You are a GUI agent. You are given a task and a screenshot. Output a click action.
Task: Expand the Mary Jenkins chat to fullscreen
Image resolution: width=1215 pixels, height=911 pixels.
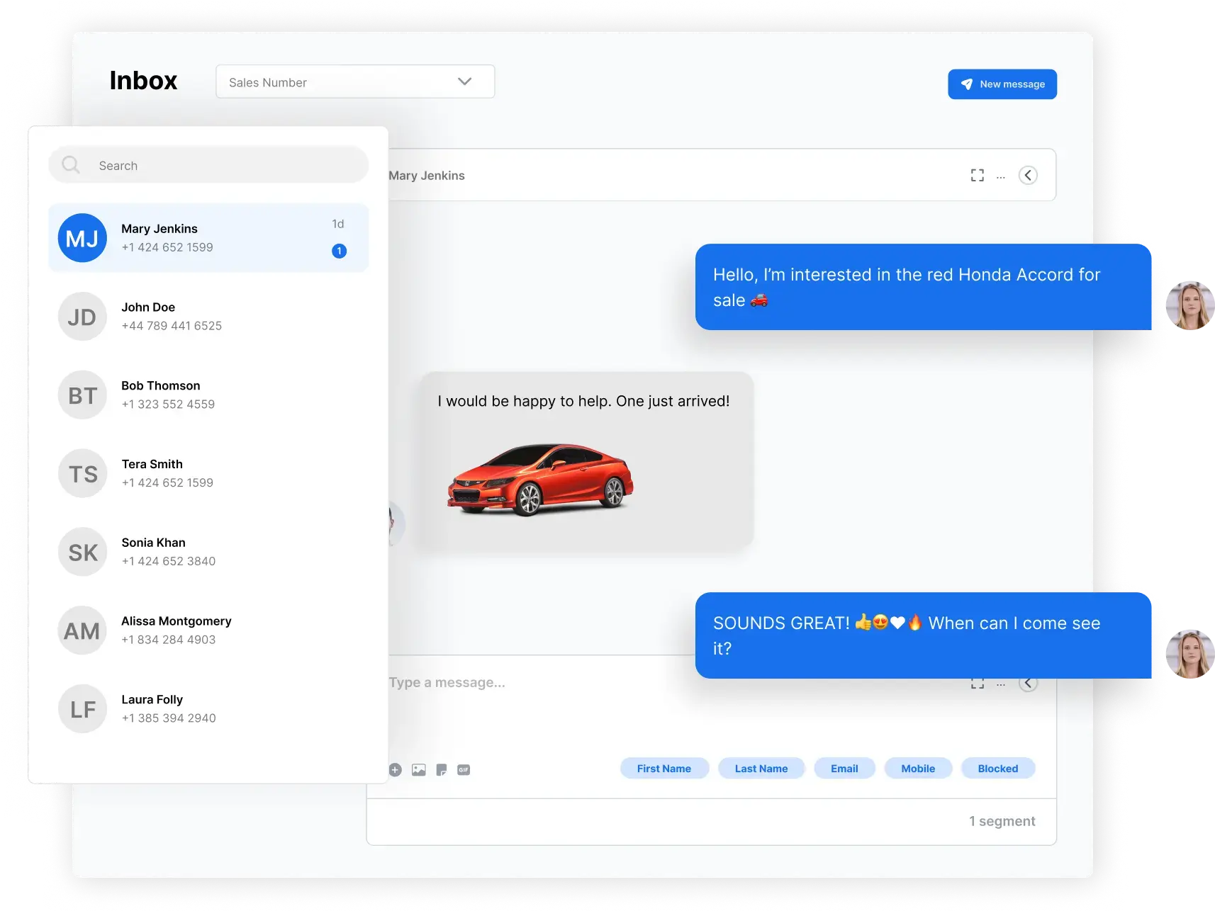978,176
